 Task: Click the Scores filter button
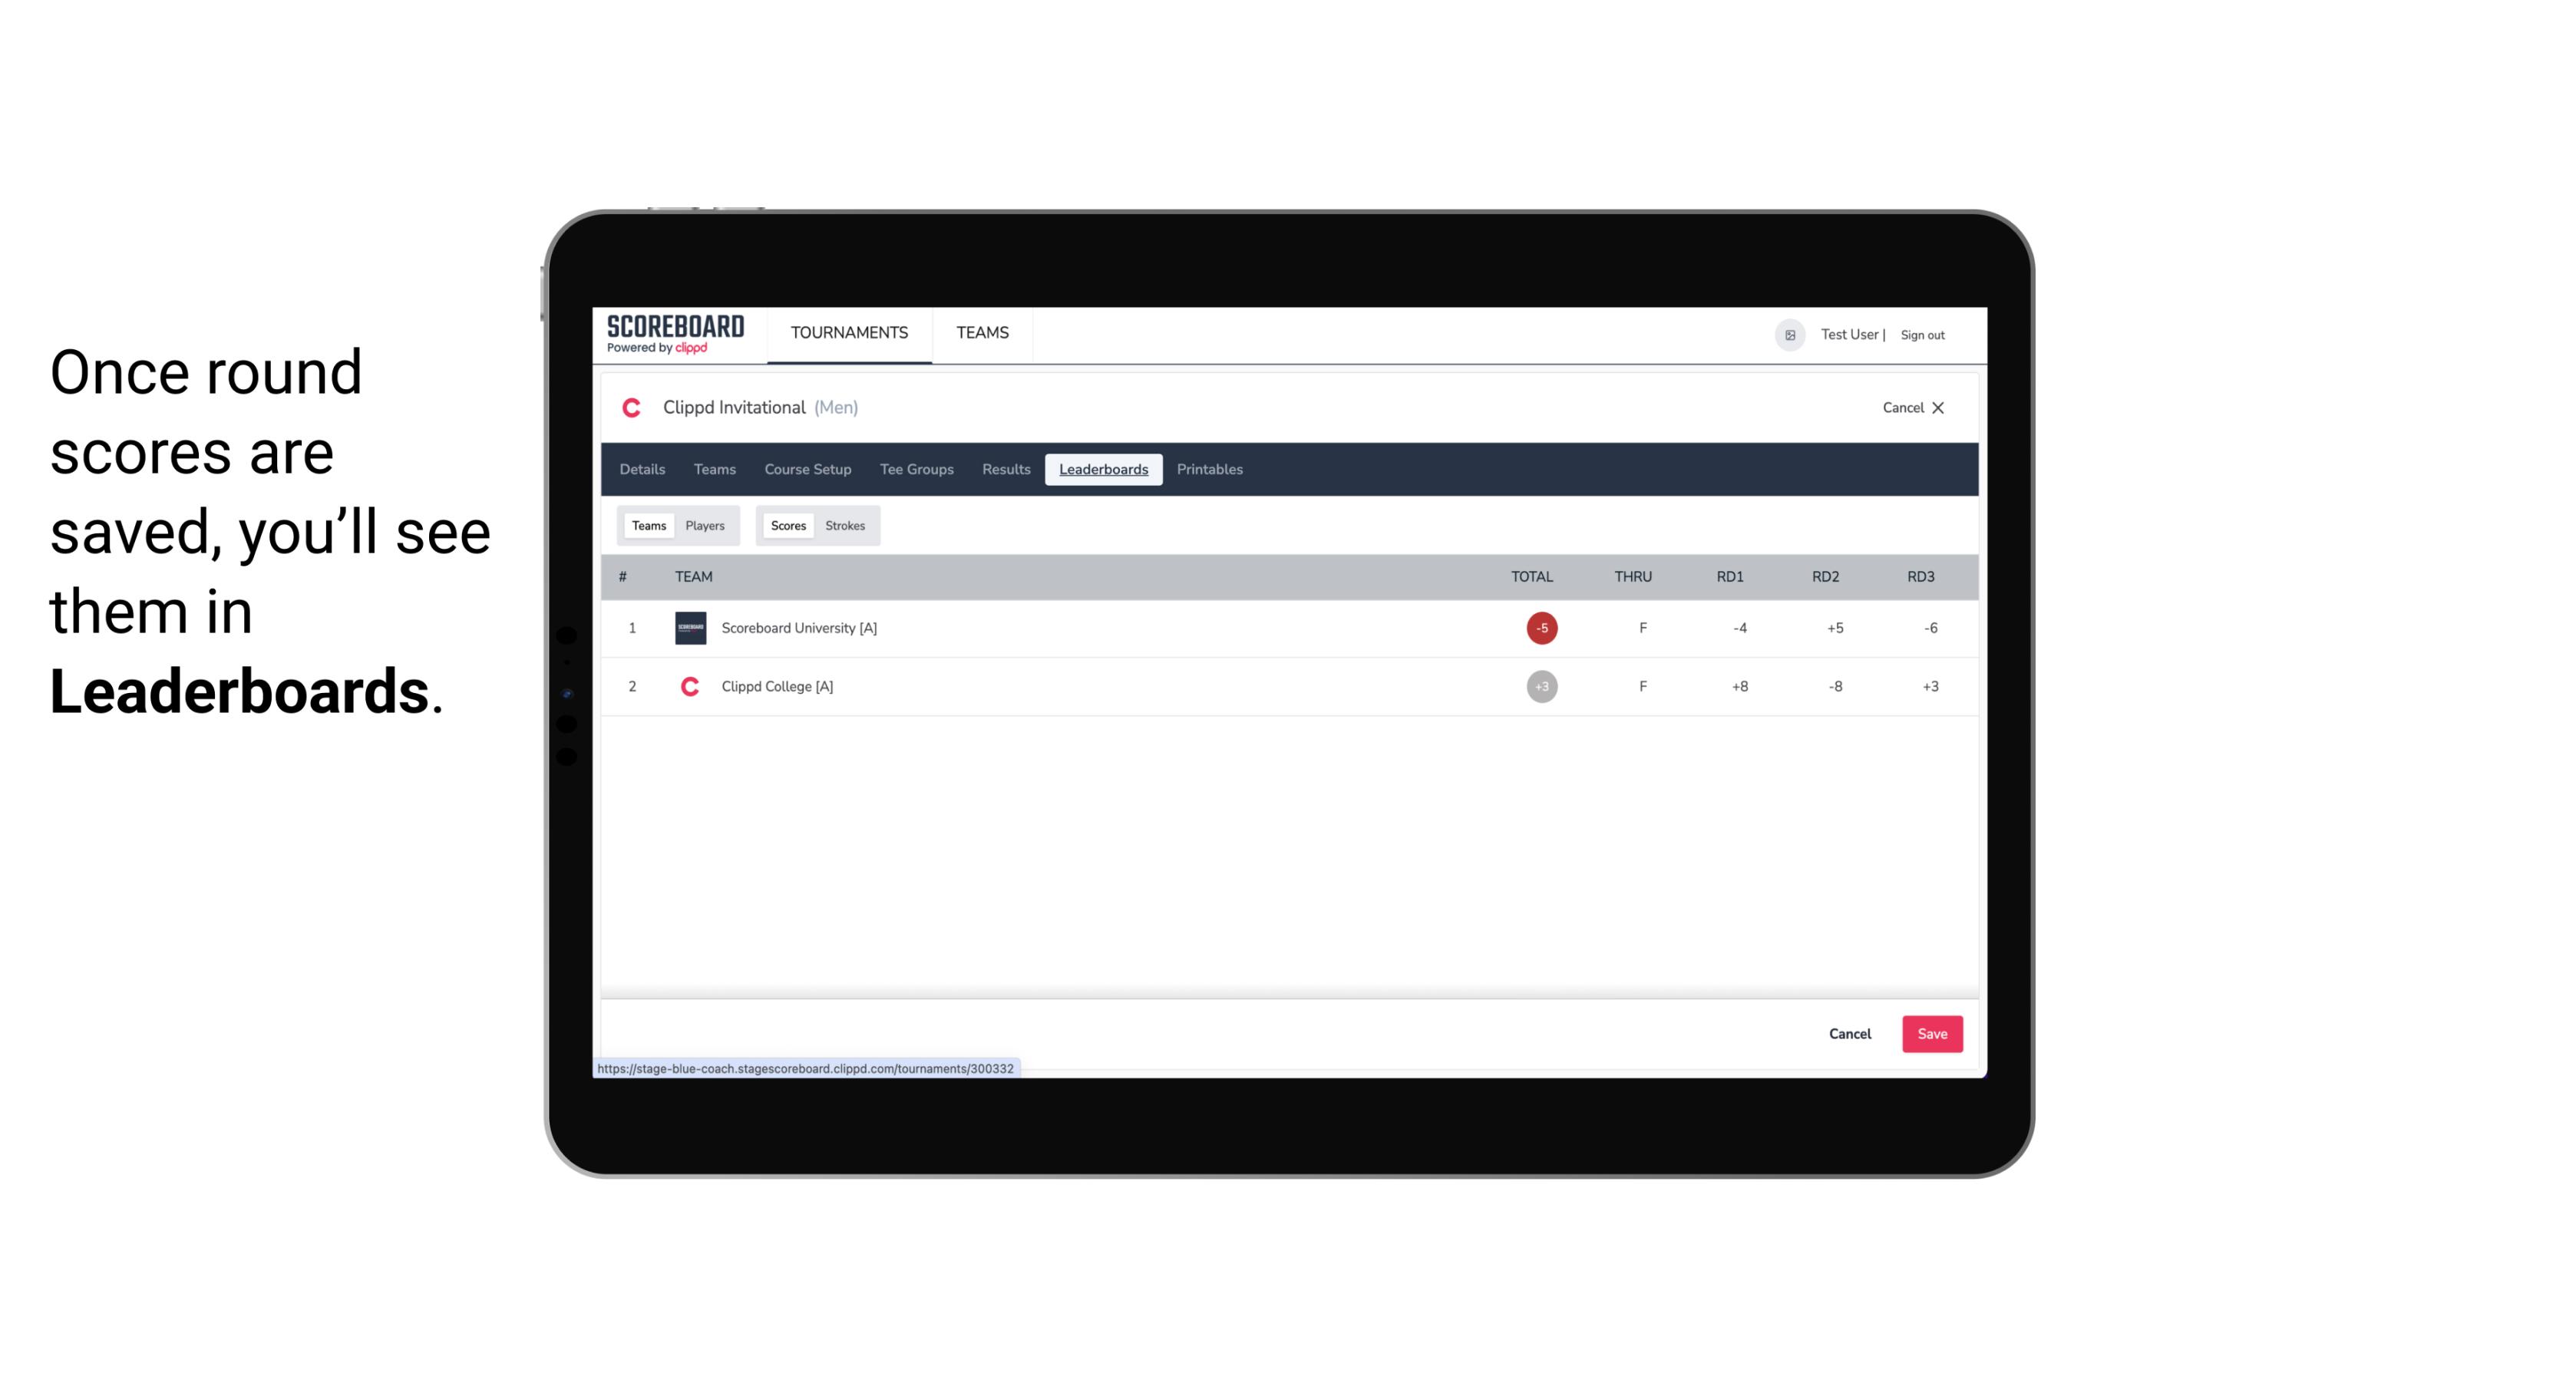[787, 524]
